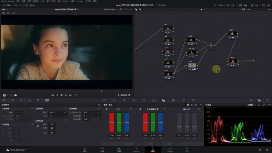Open the Qualifier eyedropper palette
This screenshot has height=153, width=272.
[124, 100]
